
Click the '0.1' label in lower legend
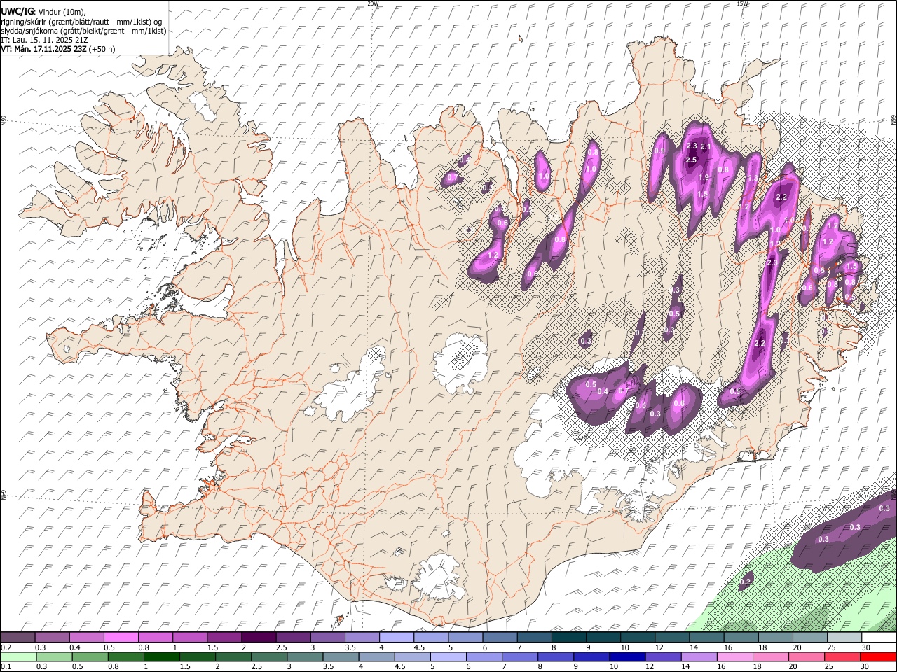6,667
